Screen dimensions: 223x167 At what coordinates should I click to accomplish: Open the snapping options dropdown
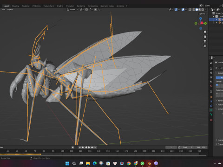[x=91, y=10]
